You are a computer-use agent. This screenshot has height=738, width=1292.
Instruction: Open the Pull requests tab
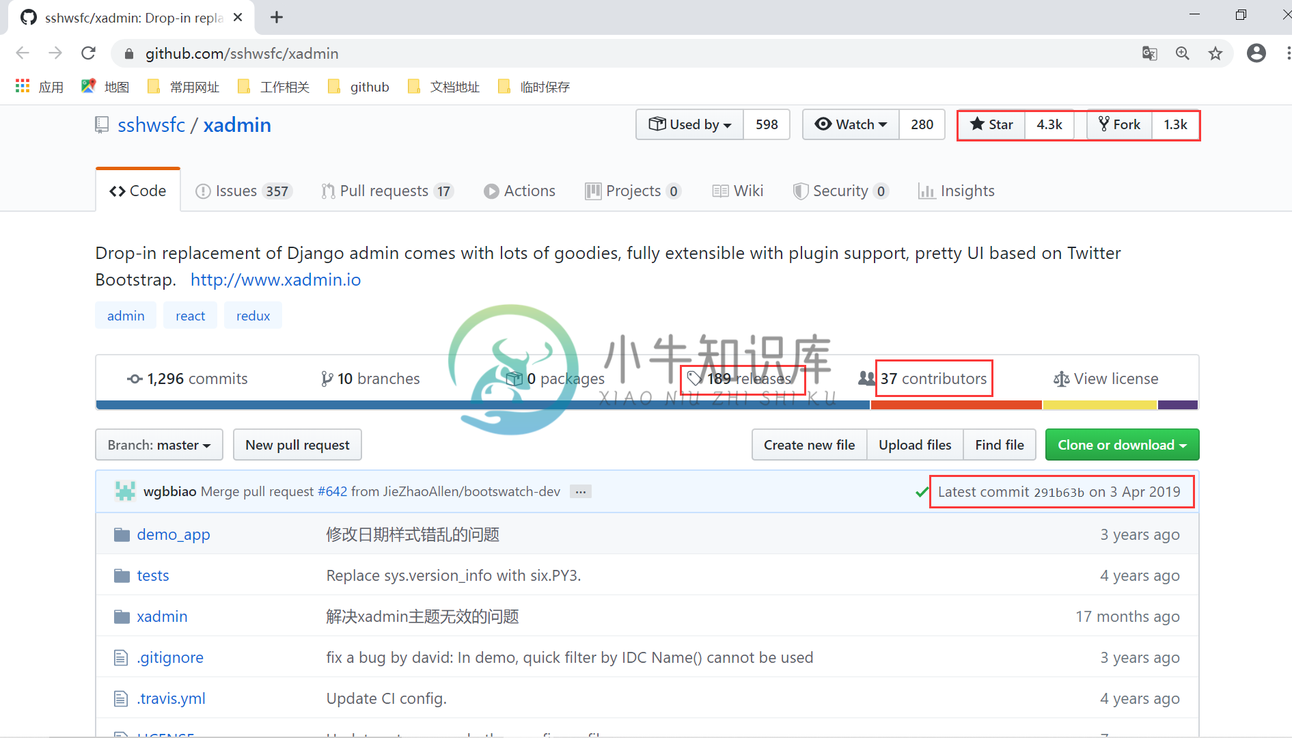(x=387, y=191)
